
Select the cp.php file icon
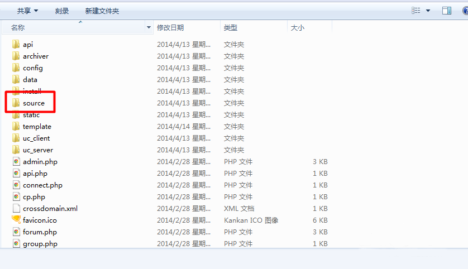coord(16,197)
